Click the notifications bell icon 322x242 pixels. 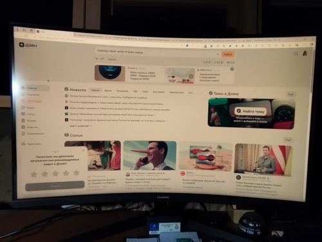(x=296, y=54)
